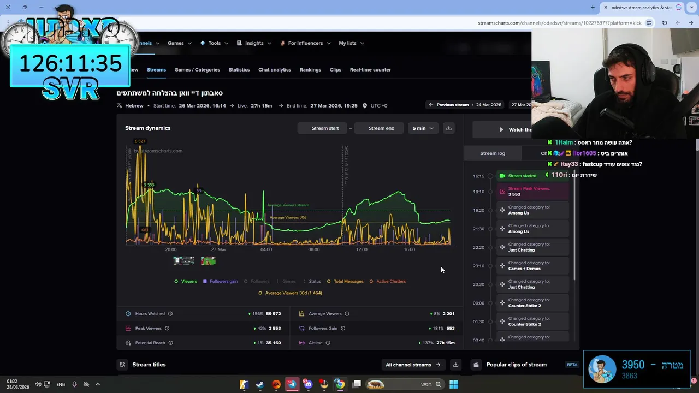Open the browser three-dot menu

(8, 23)
